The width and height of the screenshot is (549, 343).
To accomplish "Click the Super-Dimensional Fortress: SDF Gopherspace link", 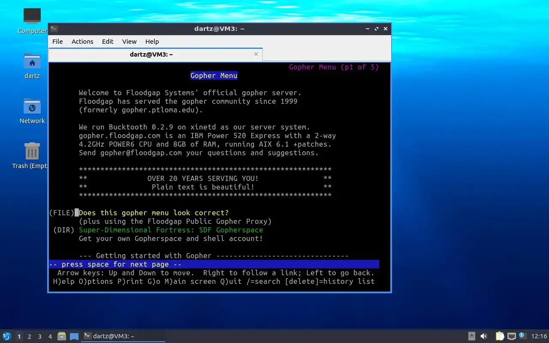I will (171, 230).
